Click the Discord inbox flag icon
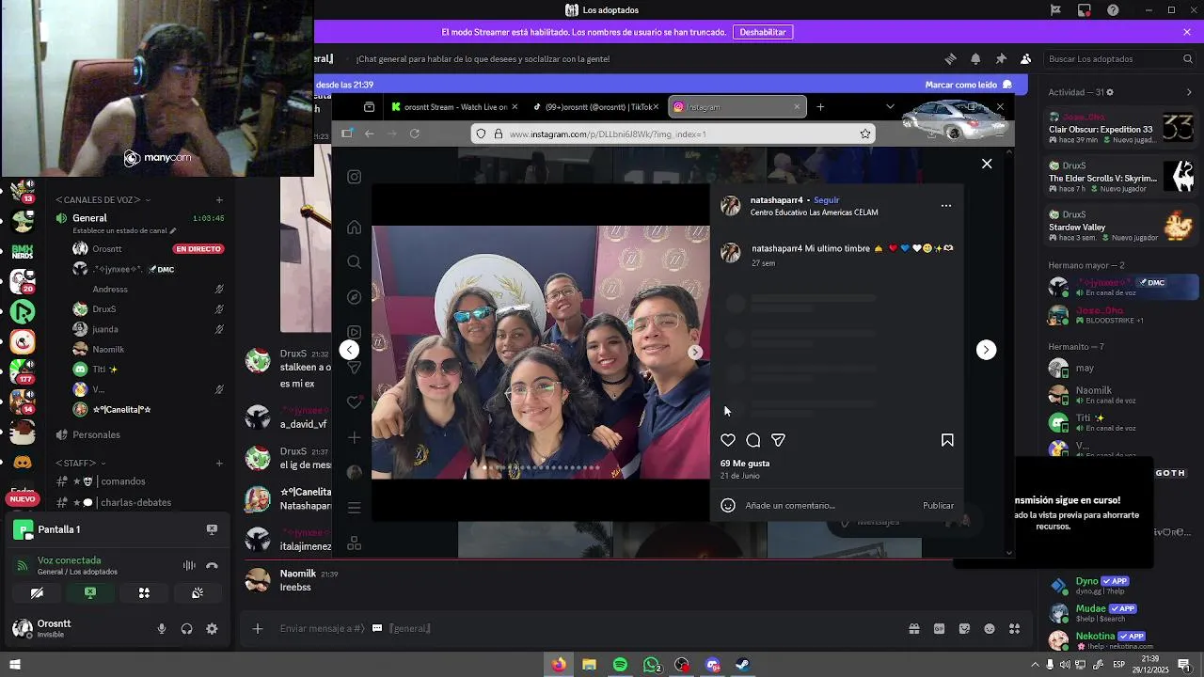This screenshot has height=677, width=1204. pos(1055,10)
